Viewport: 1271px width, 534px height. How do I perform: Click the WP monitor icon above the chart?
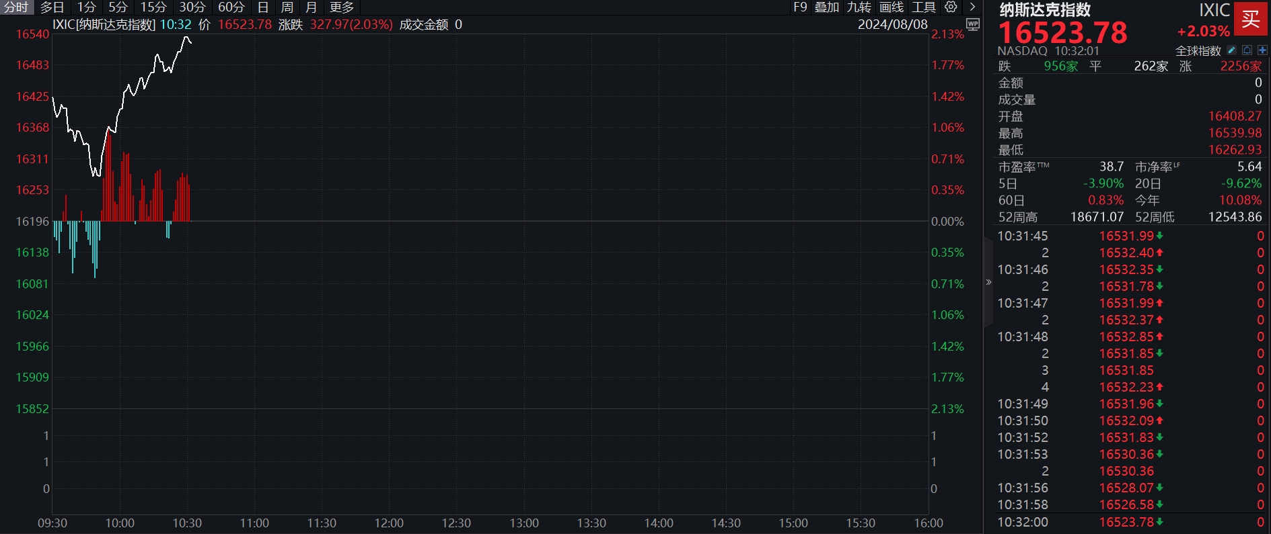point(972,24)
